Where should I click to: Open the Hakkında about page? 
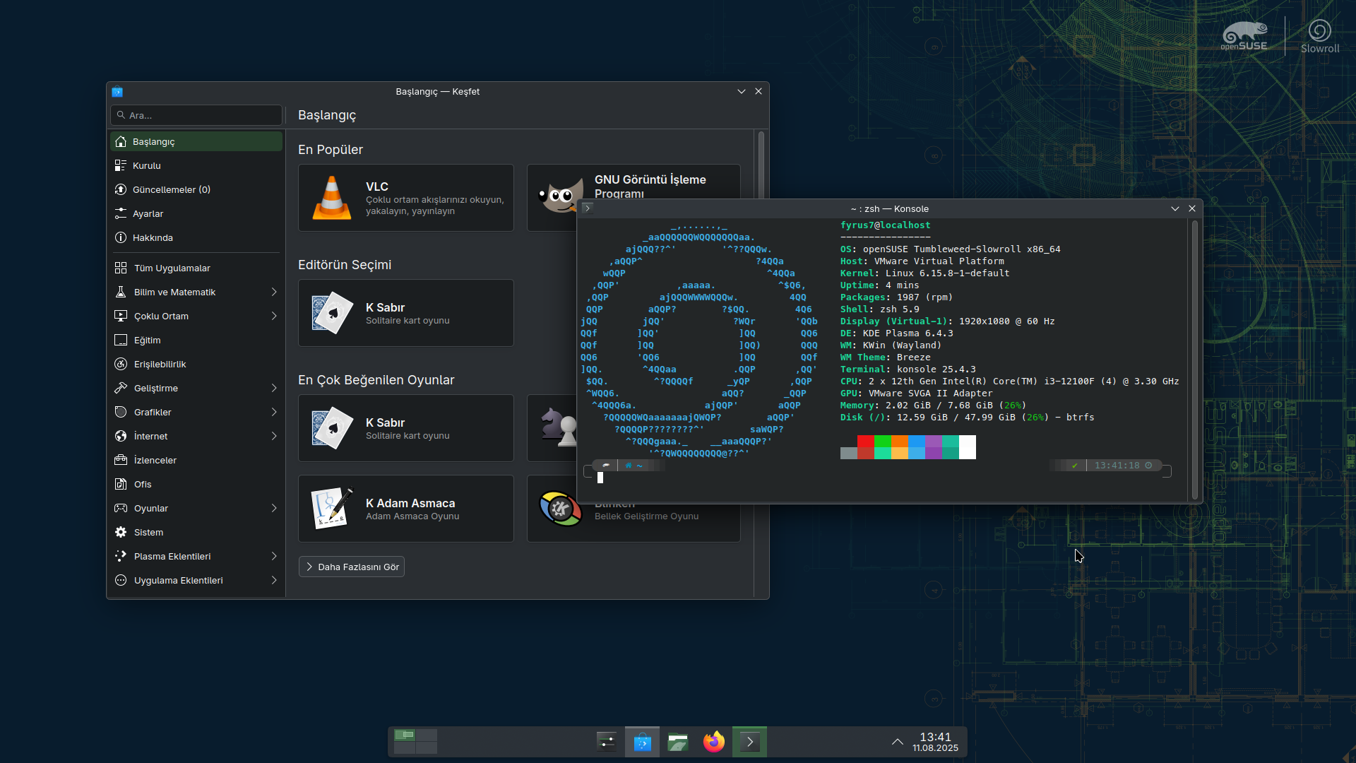click(x=196, y=237)
